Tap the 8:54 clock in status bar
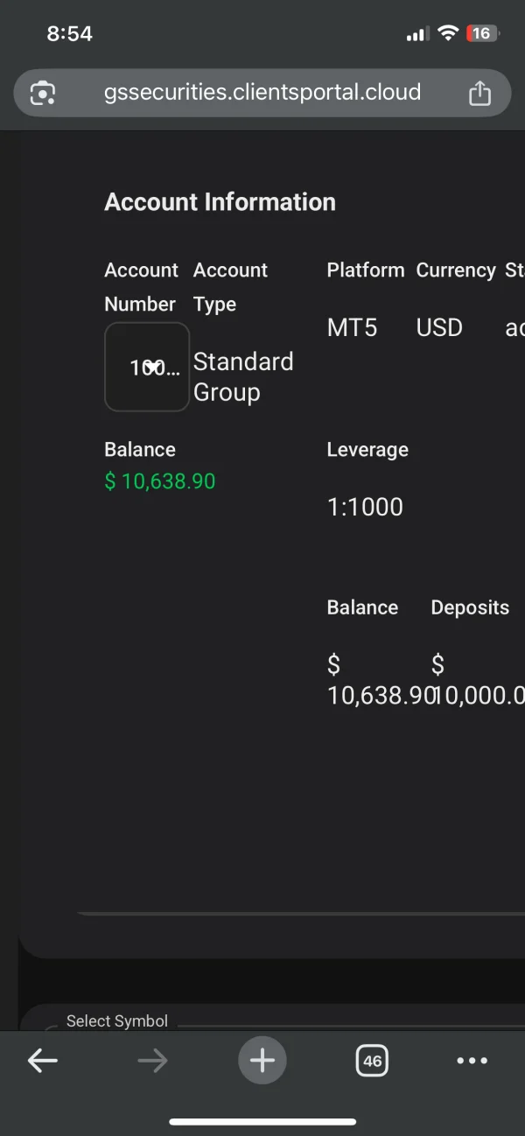The height and width of the screenshot is (1136, 525). 69,33
